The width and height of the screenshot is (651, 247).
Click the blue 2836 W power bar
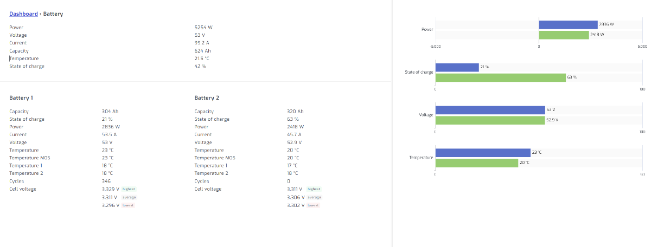click(568, 24)
